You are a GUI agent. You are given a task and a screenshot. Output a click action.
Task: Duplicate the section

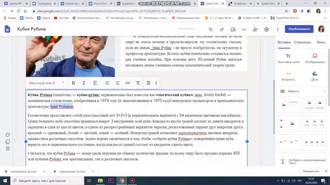[8, 142]
